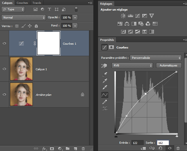Create new layer via page icon
This screenshot has width=187, height=151.
click(76, 149)
